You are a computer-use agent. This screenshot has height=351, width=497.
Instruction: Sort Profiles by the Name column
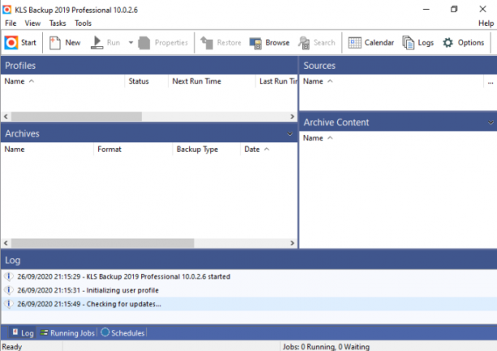(x=63, y=81)
